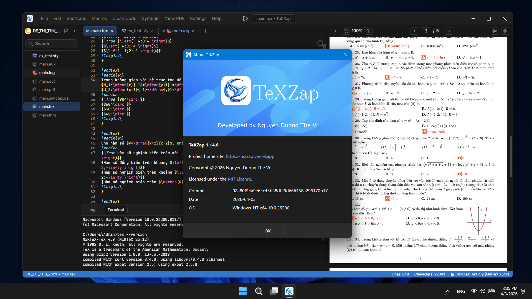Fold code at line 51
The image size is (532, 299).
(x=98, y=187)
